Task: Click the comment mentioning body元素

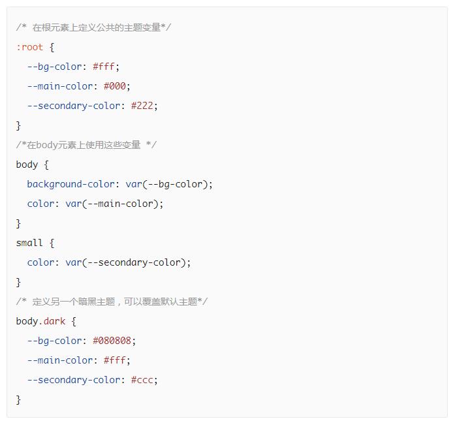Action: click(x=86, y=144)
